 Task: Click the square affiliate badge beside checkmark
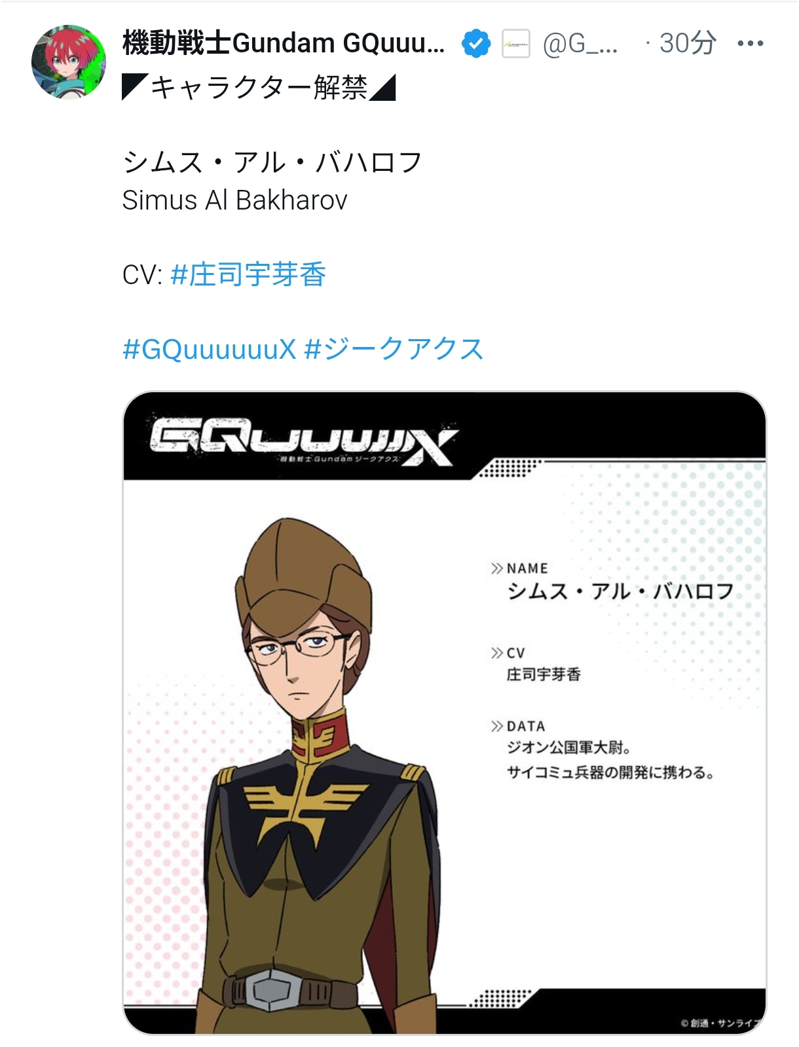516,44
